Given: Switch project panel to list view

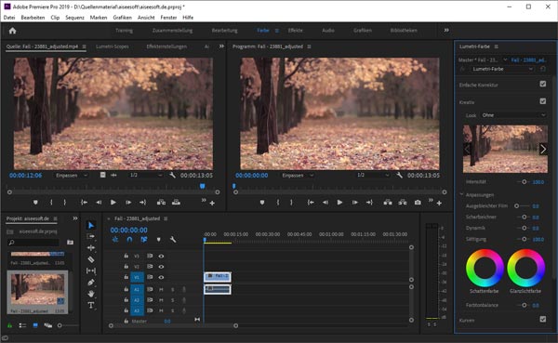Looking at the screenshot, I should click(22, 325).
